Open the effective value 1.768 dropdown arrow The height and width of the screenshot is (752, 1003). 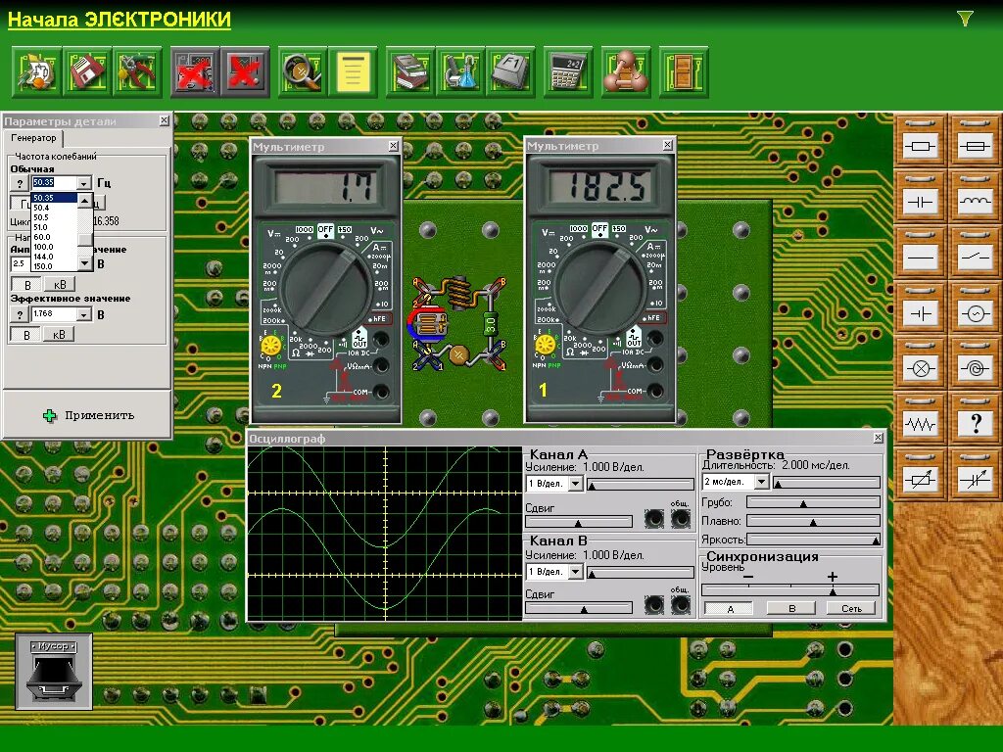pos(84,314)
